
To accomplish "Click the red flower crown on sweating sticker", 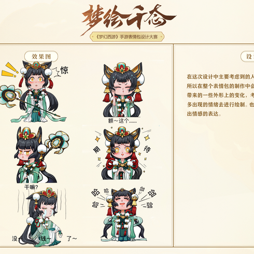I will 122,68.
